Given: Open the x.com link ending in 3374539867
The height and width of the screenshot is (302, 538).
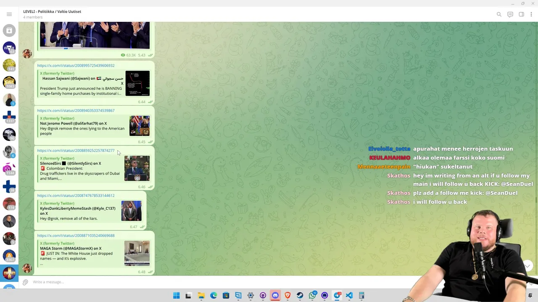Looking at the screenshot, I should click(x=76, y=110).
